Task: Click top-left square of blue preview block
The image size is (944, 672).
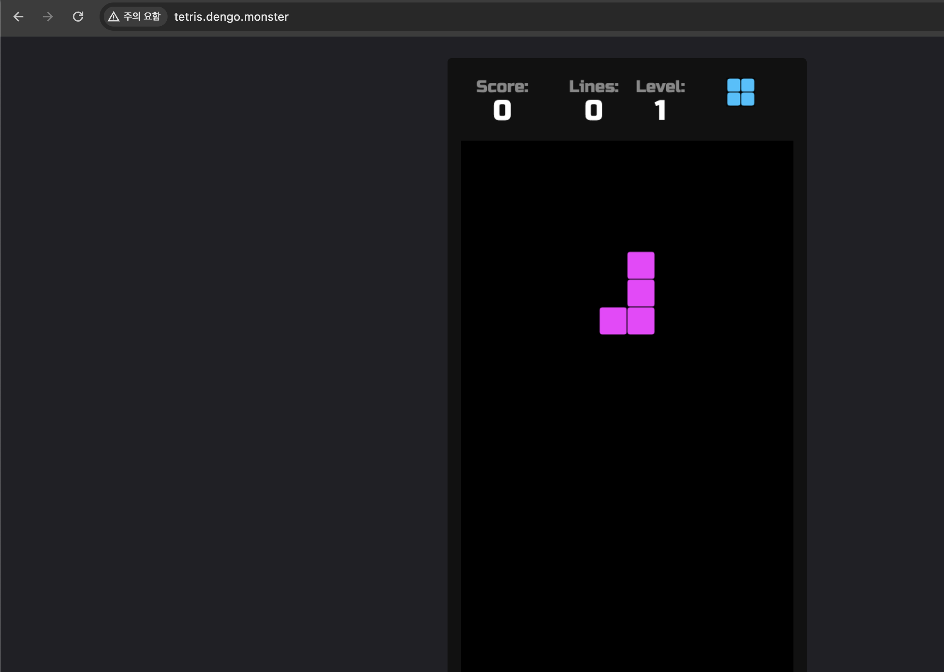Action: click(x=733, y=85)
